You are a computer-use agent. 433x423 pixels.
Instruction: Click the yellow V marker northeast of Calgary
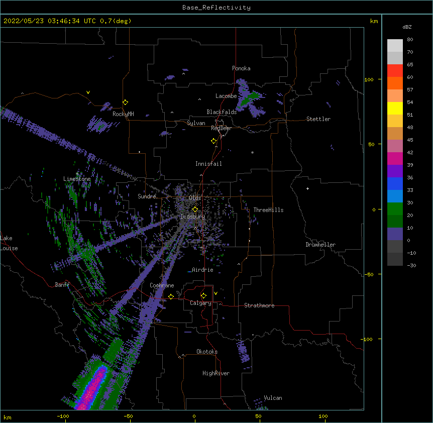pos(215,293)
